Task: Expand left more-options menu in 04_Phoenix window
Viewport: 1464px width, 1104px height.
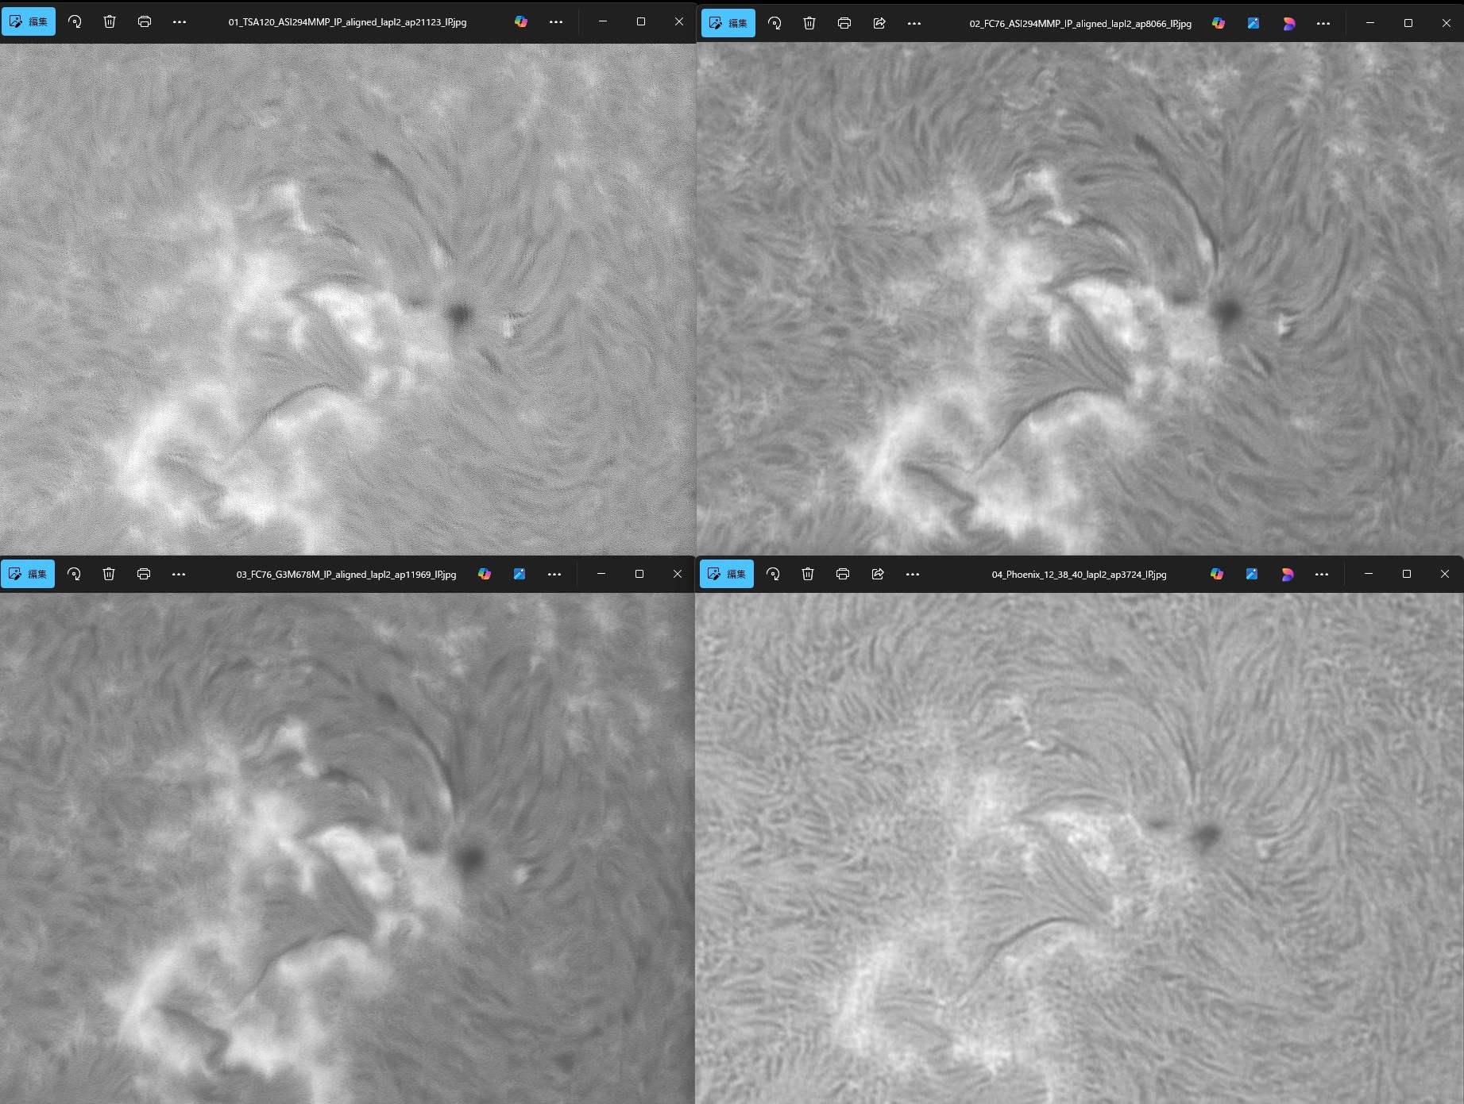Action: point(913,574)
